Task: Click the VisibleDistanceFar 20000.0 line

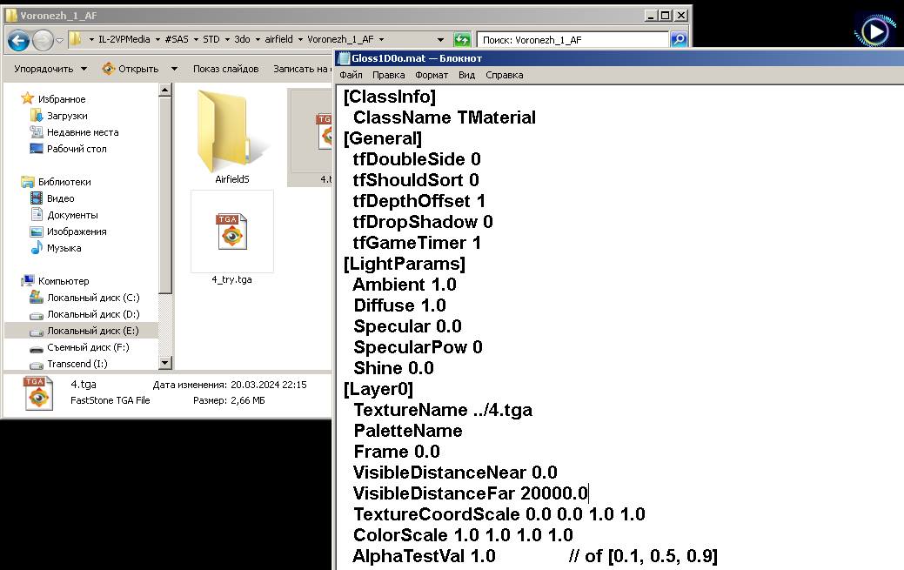Action: [x=471, y=493]
